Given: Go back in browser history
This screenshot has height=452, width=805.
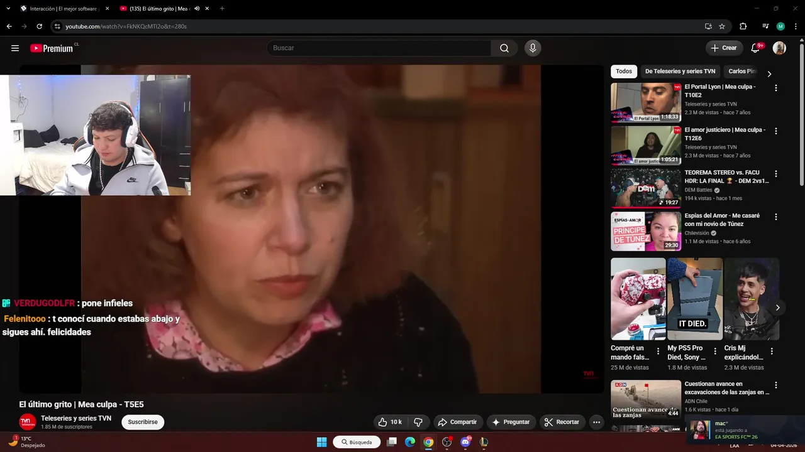Looking at the screenshot, I should coord(9,26).
